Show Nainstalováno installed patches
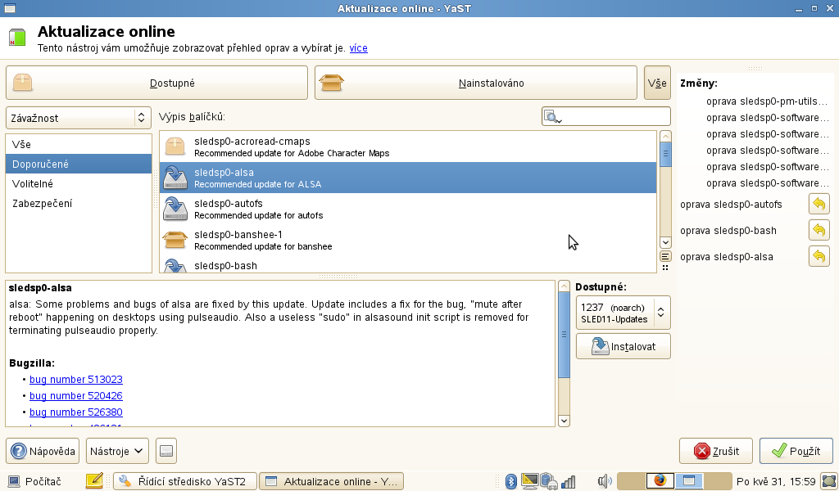 click(476, 83)
